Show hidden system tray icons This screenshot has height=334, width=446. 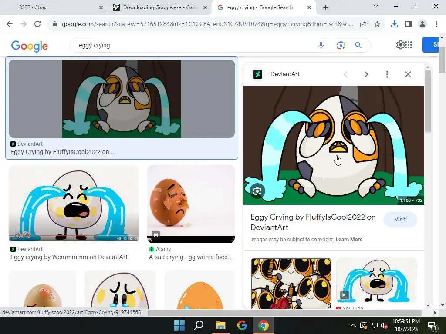[353, 325]
